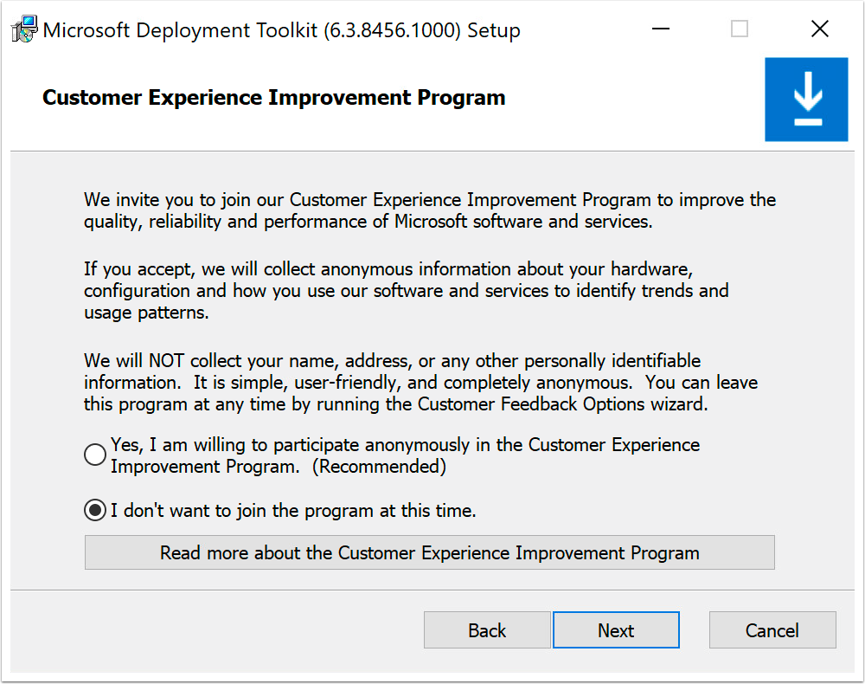Image resolution: width=865 pixels, height=684 pixels.
Task: Minimize the setup window
Action: tap(660, 29)
